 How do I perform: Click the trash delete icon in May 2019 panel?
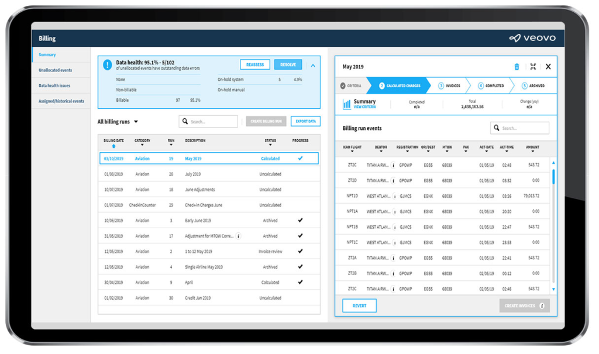(x=517, y=67)
